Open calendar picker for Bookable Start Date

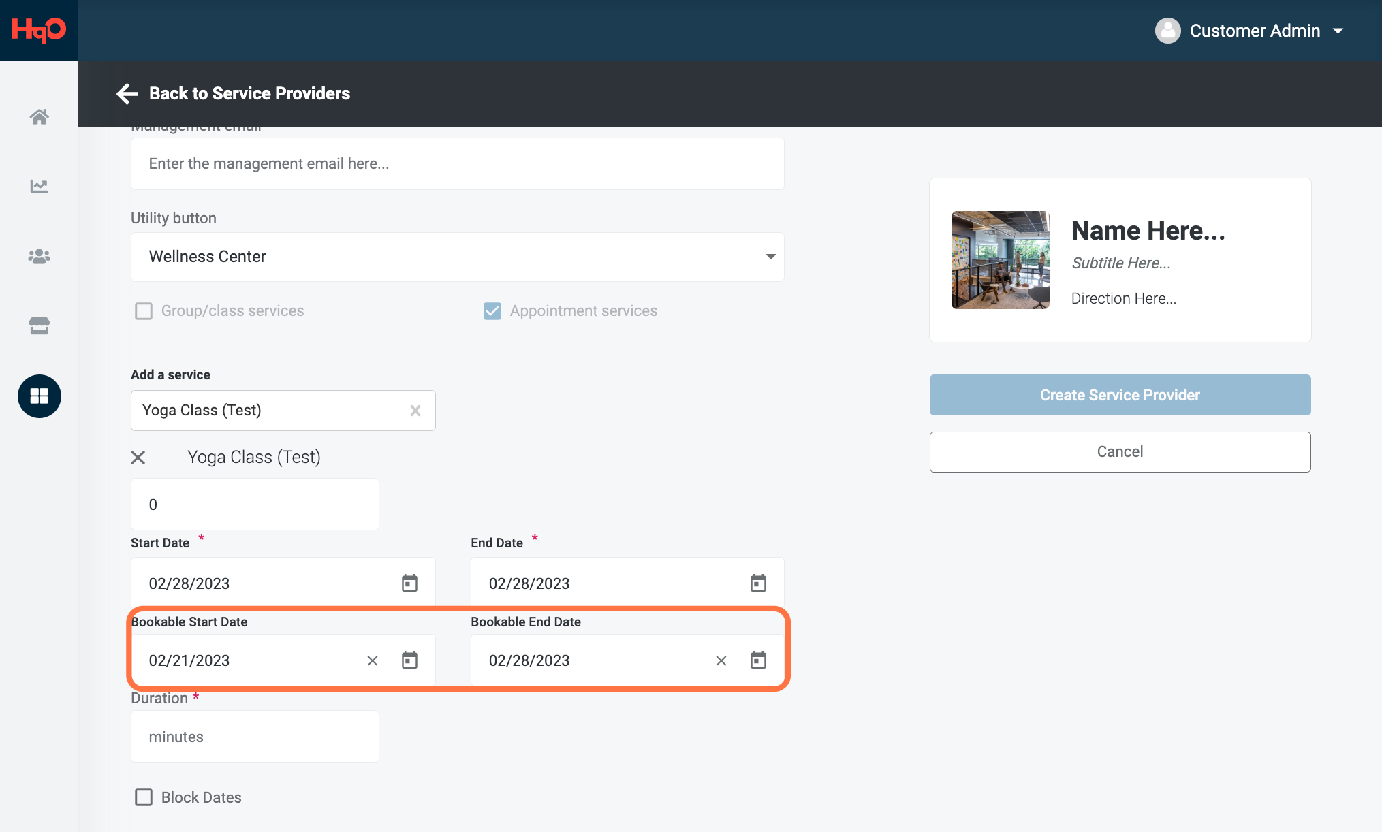409,660
